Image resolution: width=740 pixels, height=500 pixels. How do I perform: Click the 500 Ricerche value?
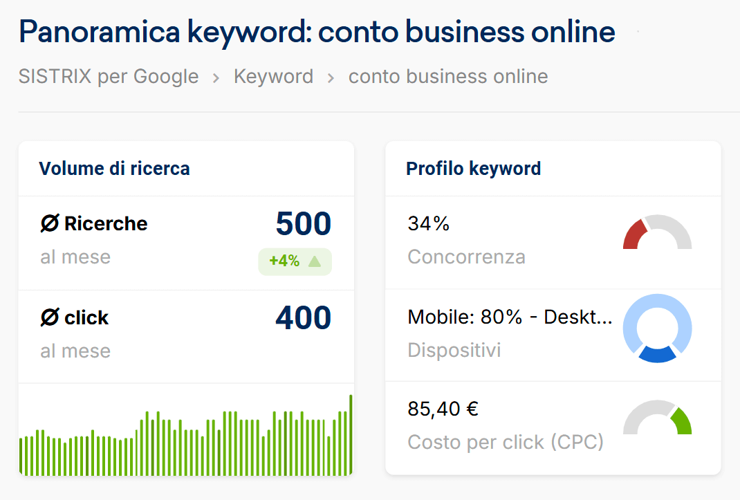click(x=303, y=223)
